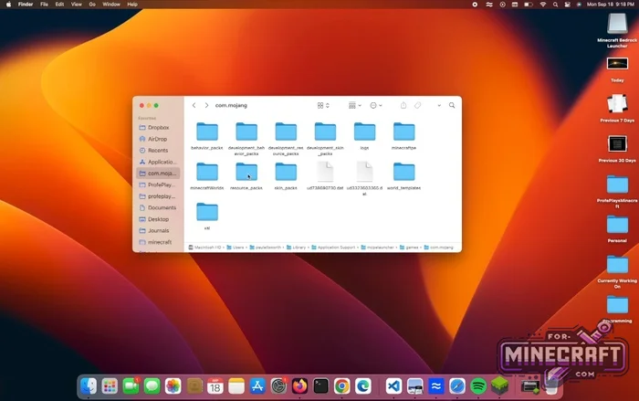Image resolution: width=639 pixels, height=401 pixels.
Task: Open the skin_packs folder
Action: pyautogui.click(x=286, y=172)
